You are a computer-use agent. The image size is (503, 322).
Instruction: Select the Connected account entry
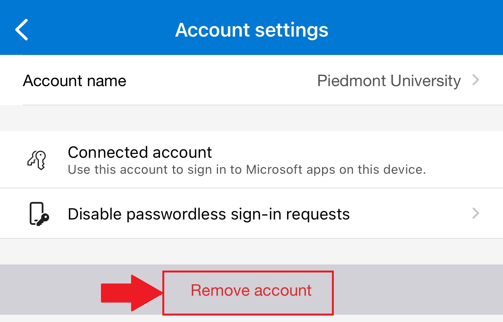(251, 160)
